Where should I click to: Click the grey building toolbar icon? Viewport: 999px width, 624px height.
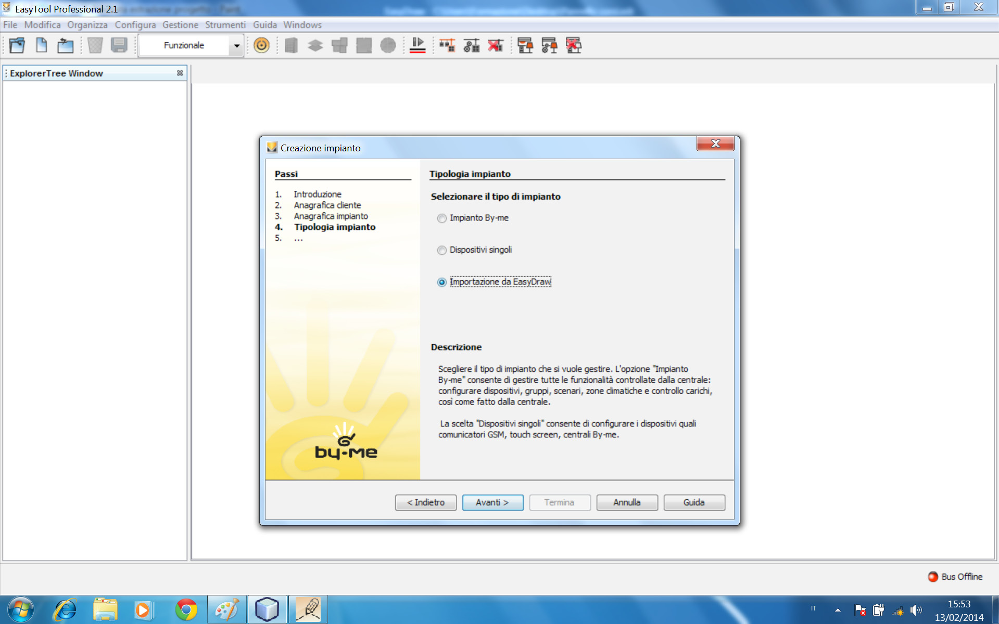292,46
